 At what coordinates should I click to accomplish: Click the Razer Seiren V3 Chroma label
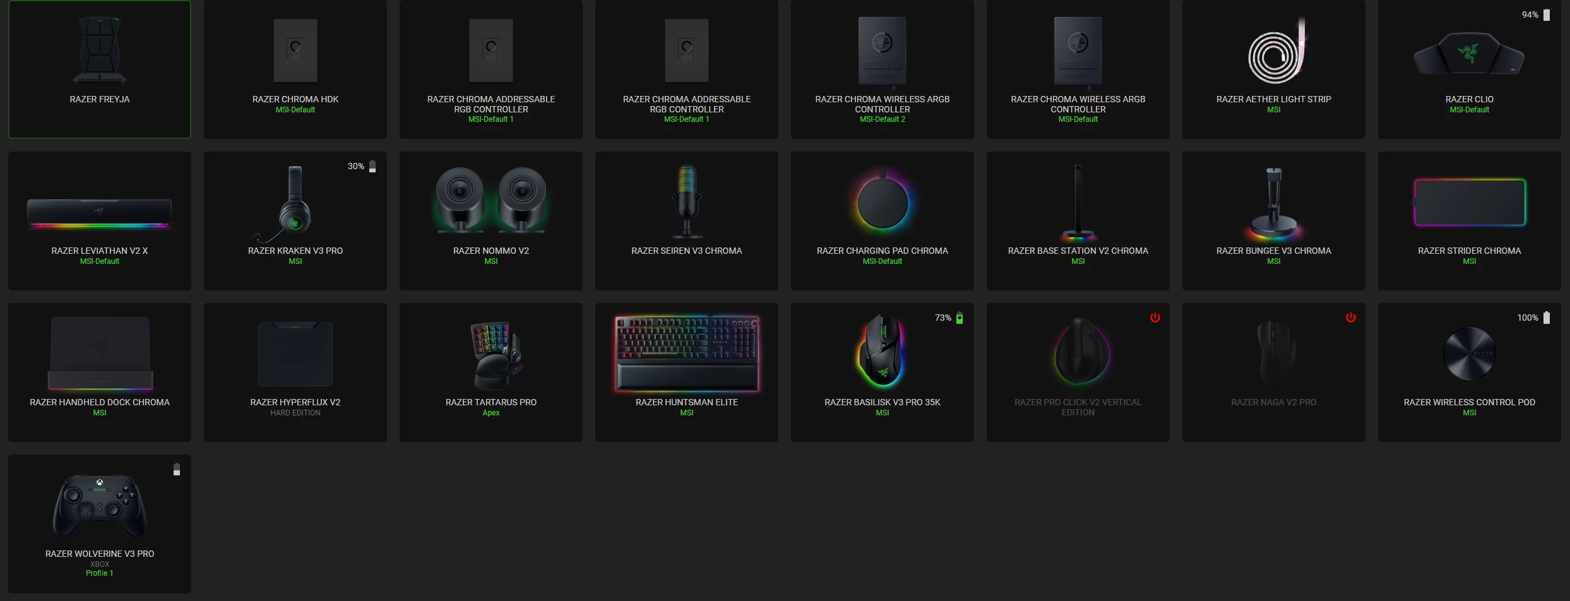[687, 251]
